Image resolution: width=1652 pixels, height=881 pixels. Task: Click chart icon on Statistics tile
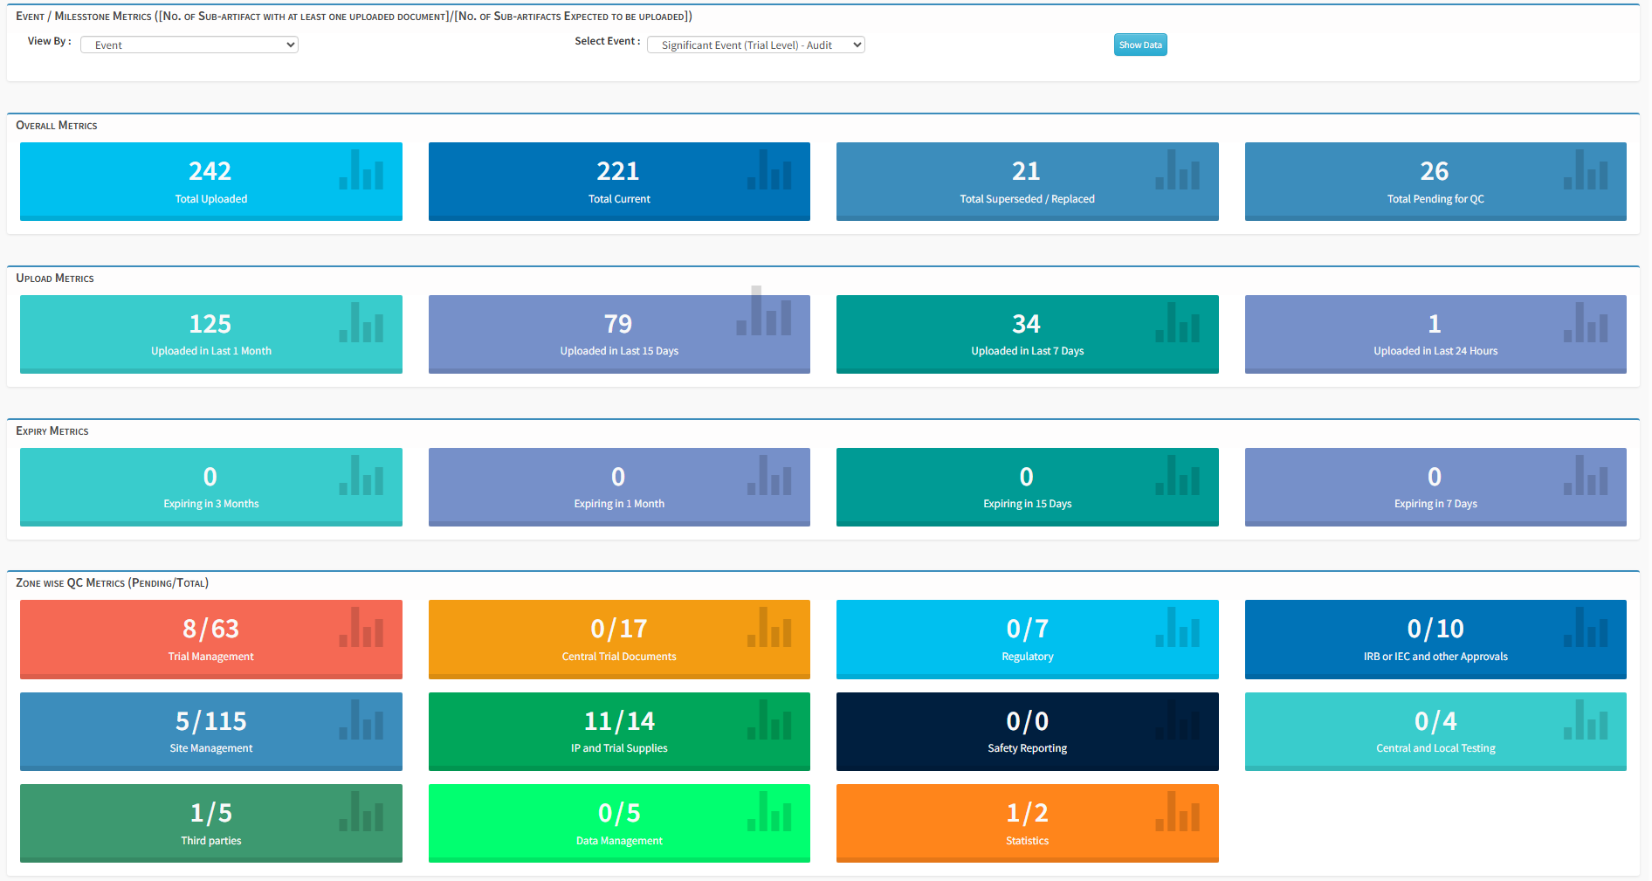click(1177, 812)
